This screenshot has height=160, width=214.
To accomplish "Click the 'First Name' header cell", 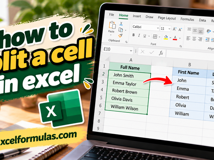I will [190, 73].
